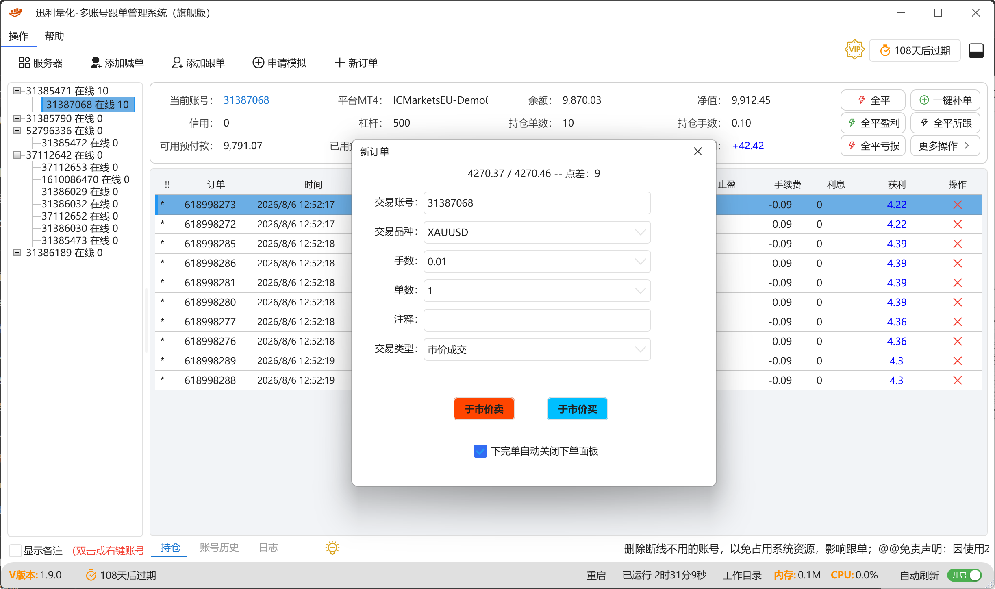Close order 618998280 with red X
995x589 pixels.
957,302
